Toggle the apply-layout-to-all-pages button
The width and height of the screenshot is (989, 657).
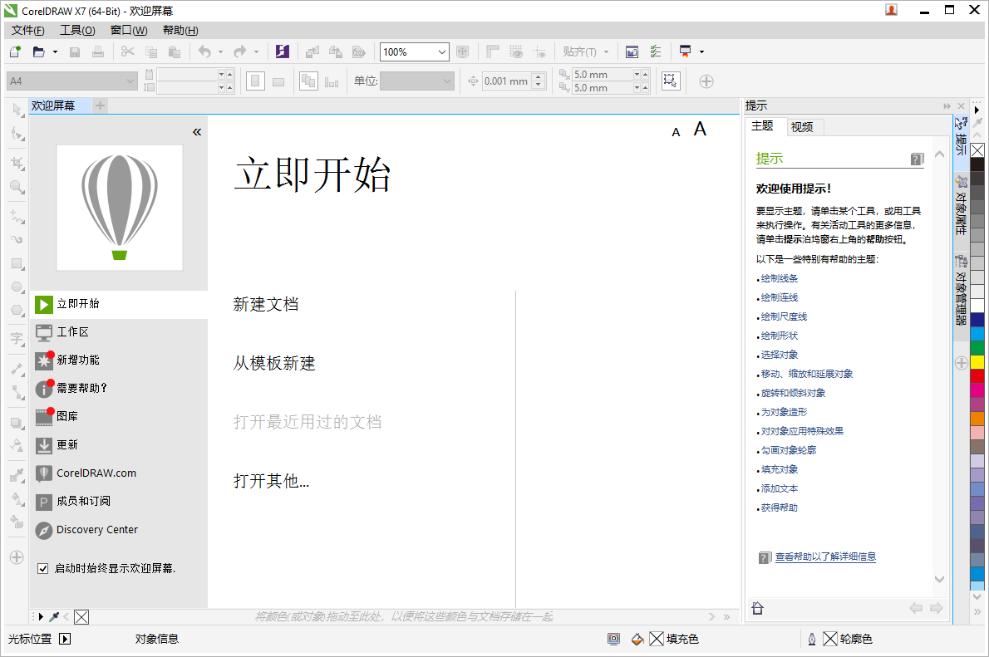pyautogui.click(x=308, y=81)
